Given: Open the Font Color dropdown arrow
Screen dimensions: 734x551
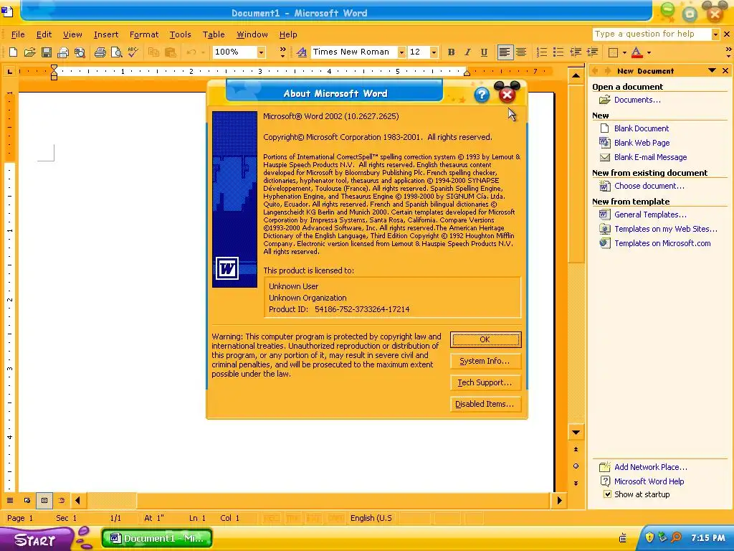Looking at the screenshot, I should pos(649,52).
